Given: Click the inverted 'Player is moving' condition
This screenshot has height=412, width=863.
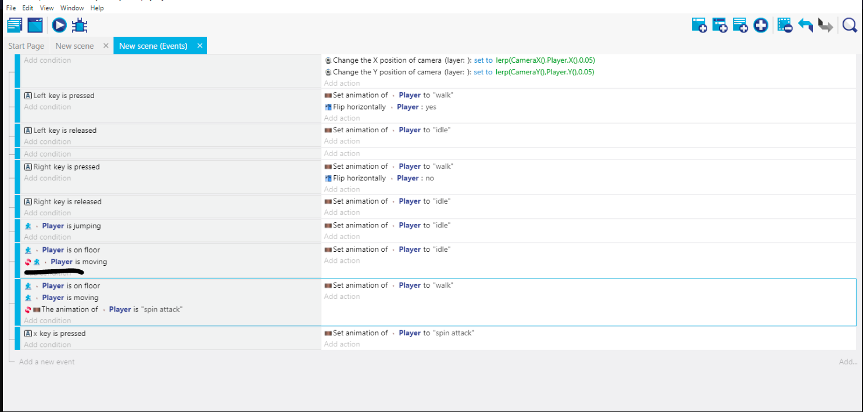Looking at the screenshot, I should tap(78, 262).
